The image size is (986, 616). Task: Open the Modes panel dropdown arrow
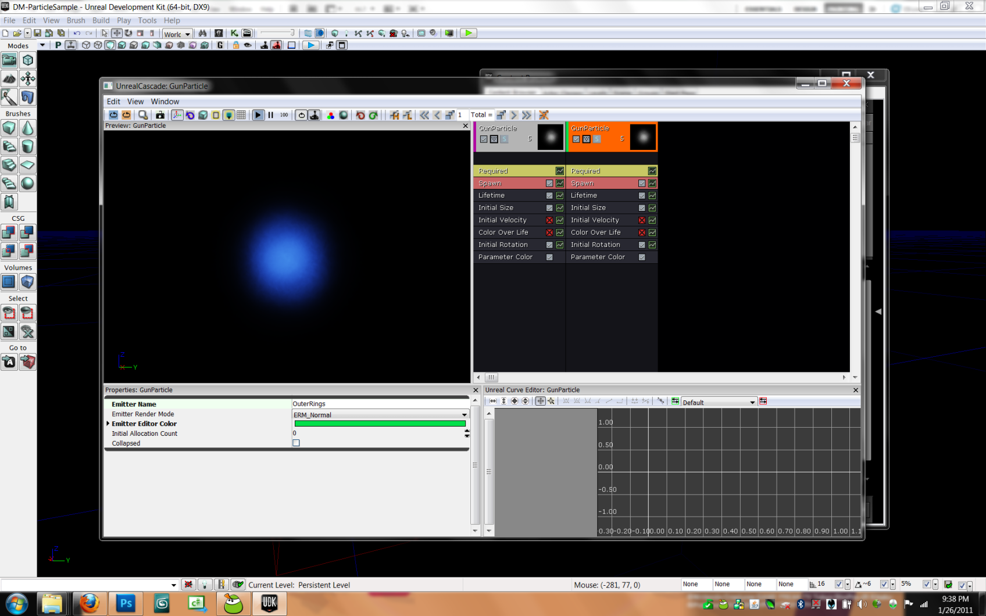coord(42,45)
